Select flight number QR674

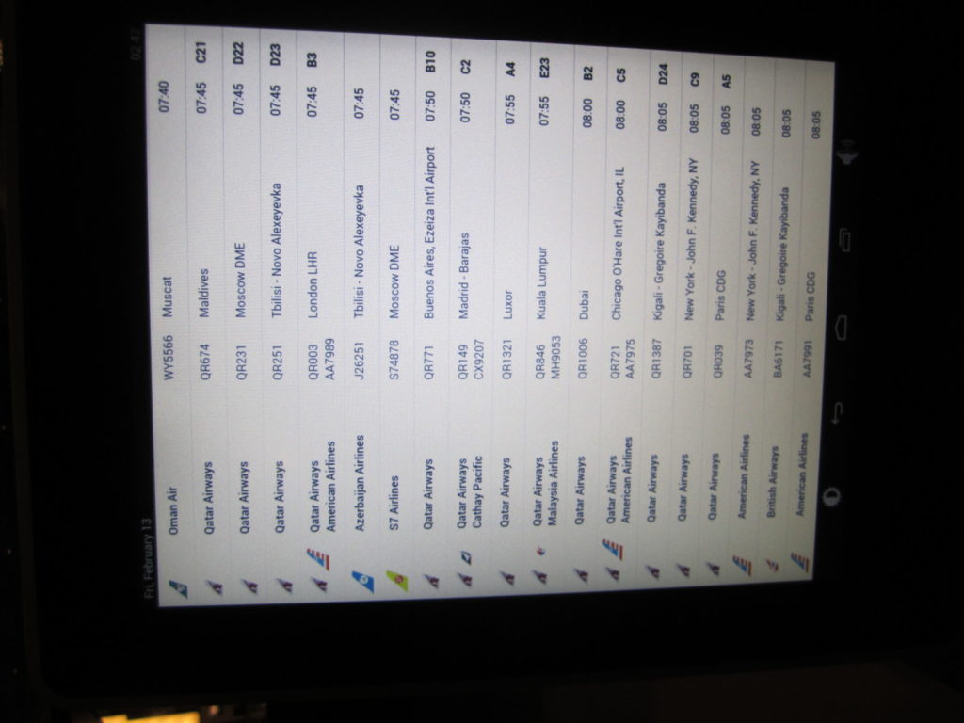(206, 360)
